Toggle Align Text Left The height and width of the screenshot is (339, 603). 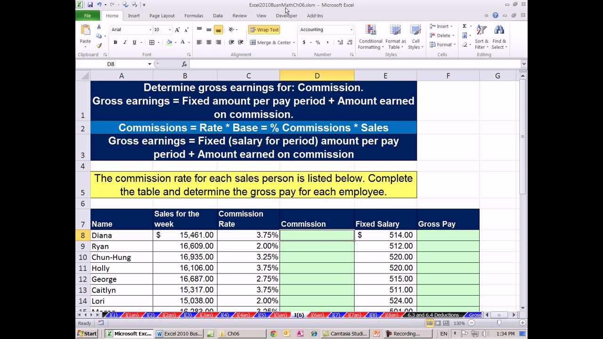199,42
